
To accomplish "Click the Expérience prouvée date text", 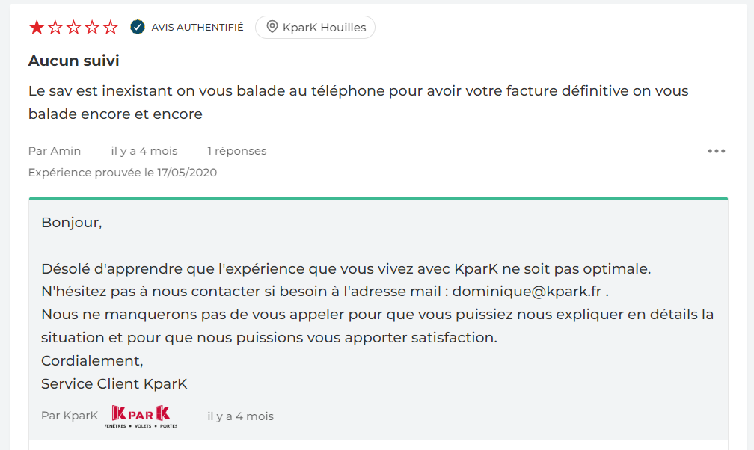I will (122, 172).
